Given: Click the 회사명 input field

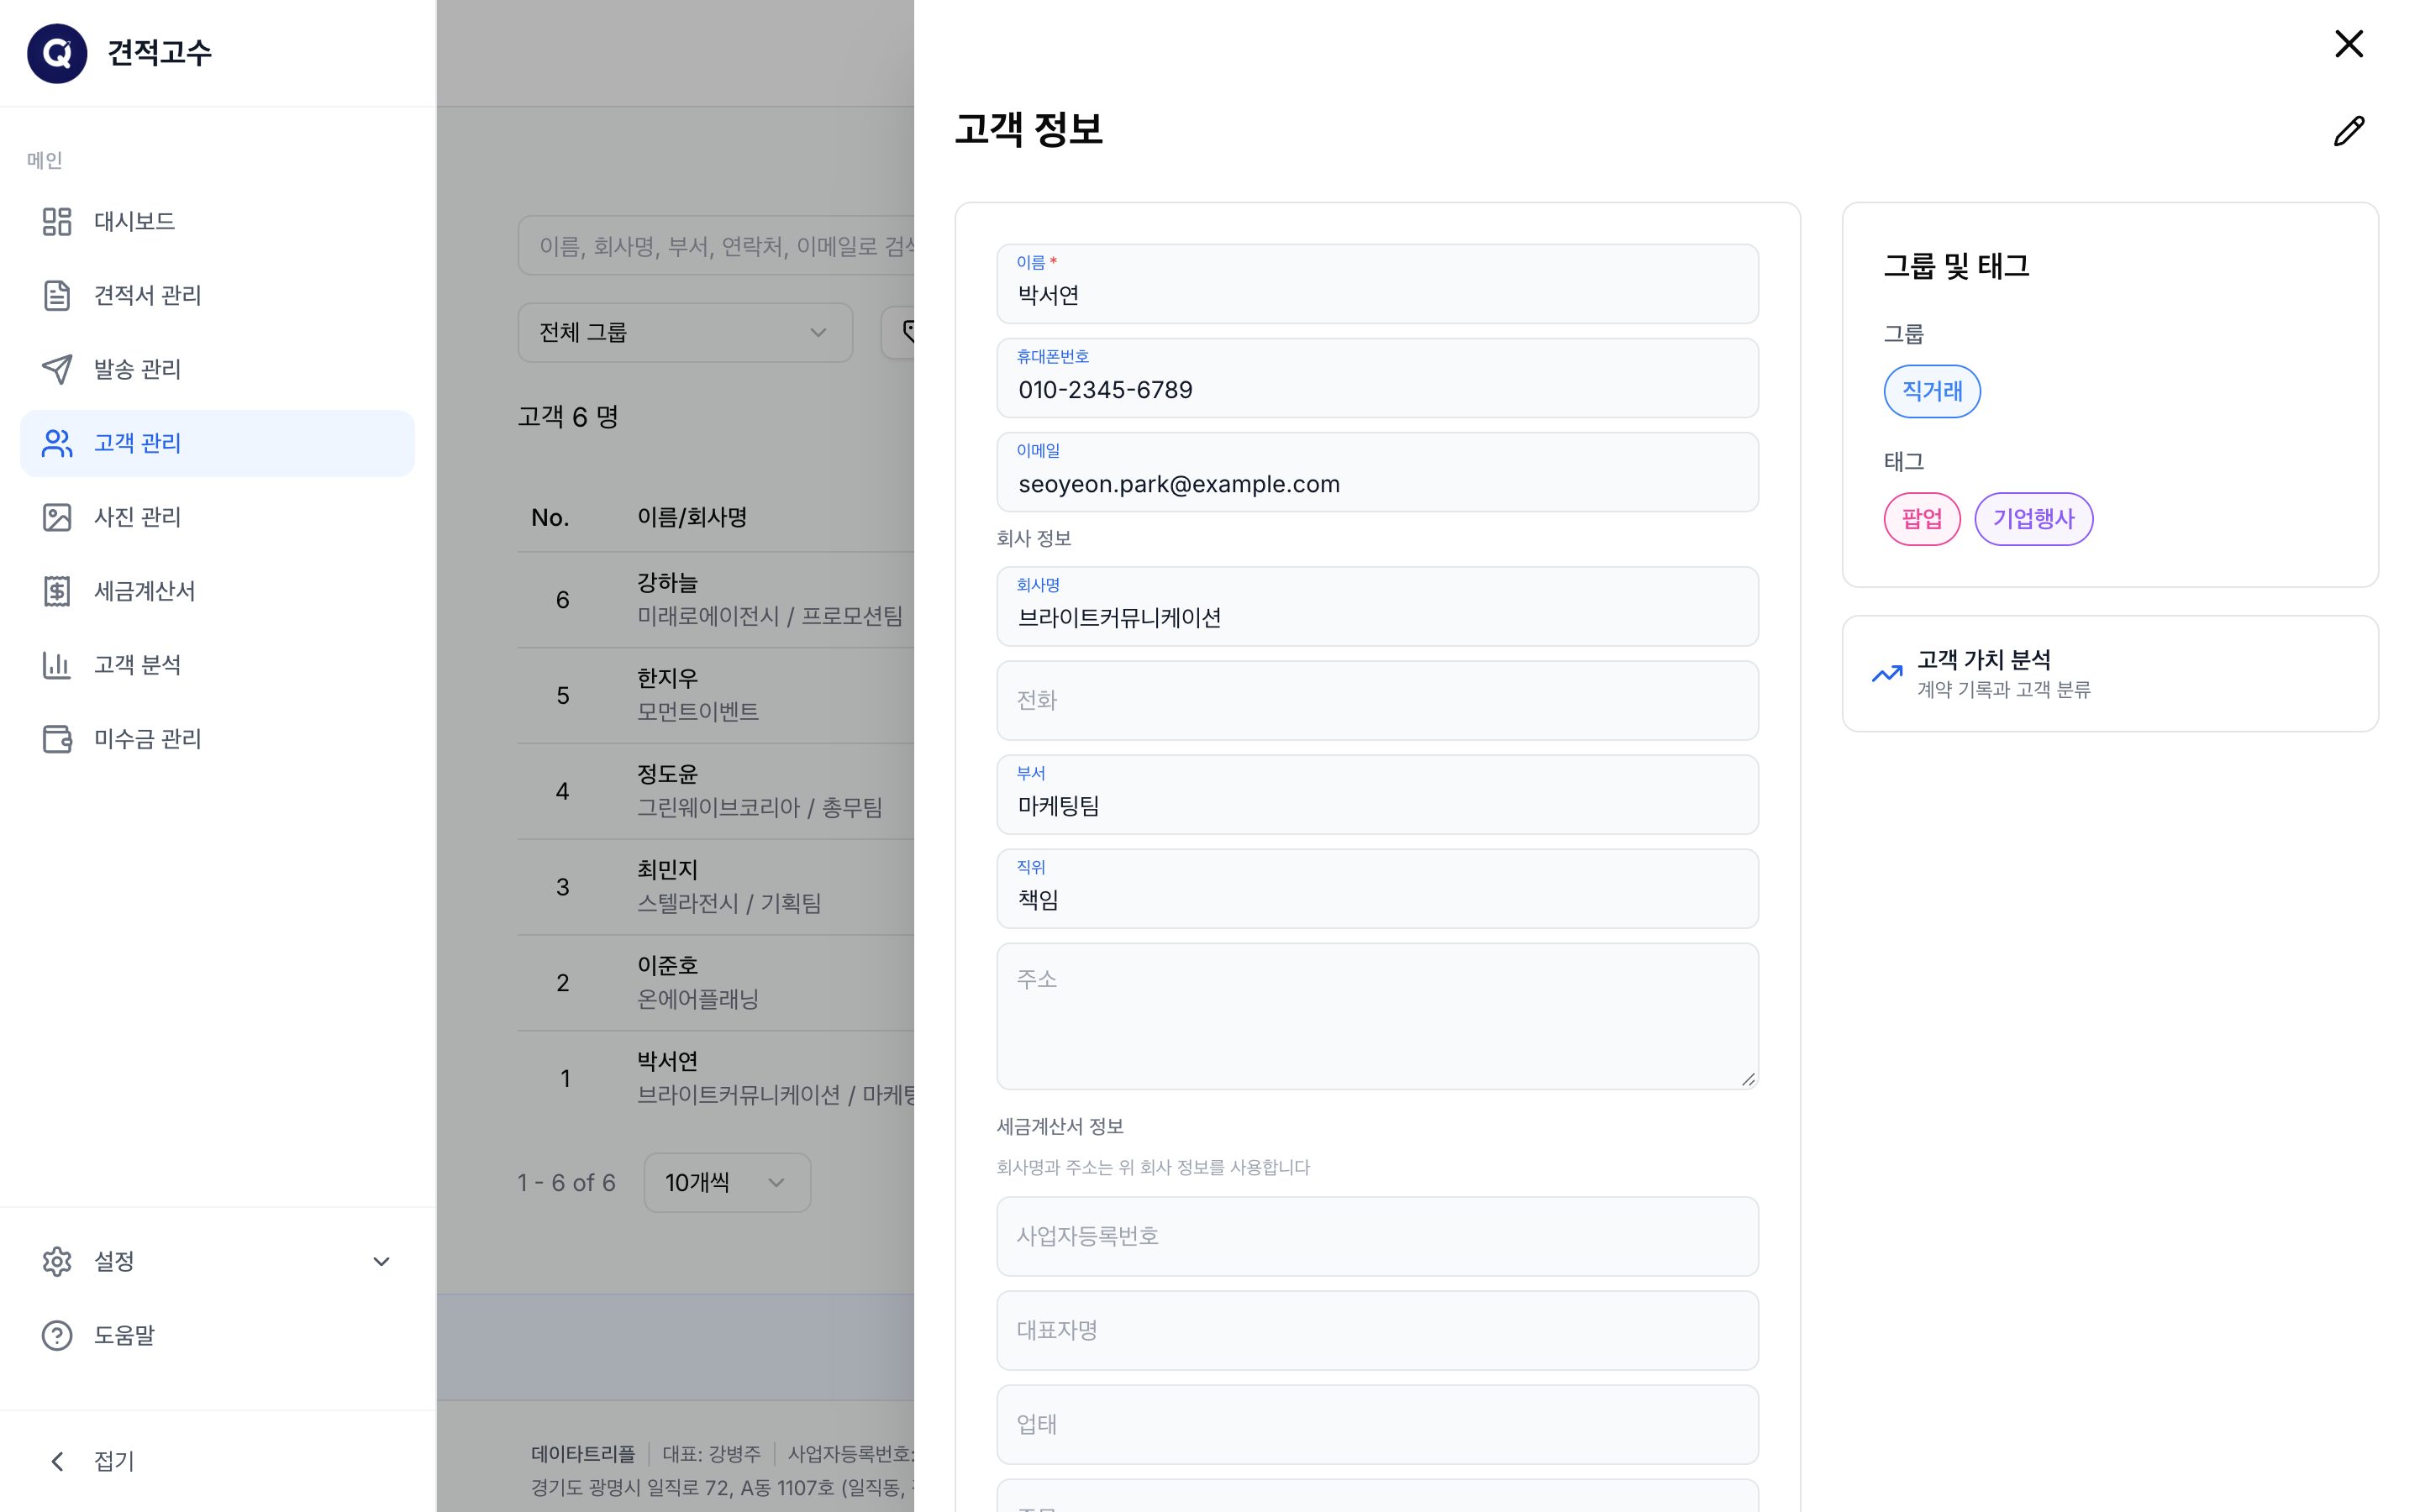Looking at the screenshot, I should [1377, 606].
